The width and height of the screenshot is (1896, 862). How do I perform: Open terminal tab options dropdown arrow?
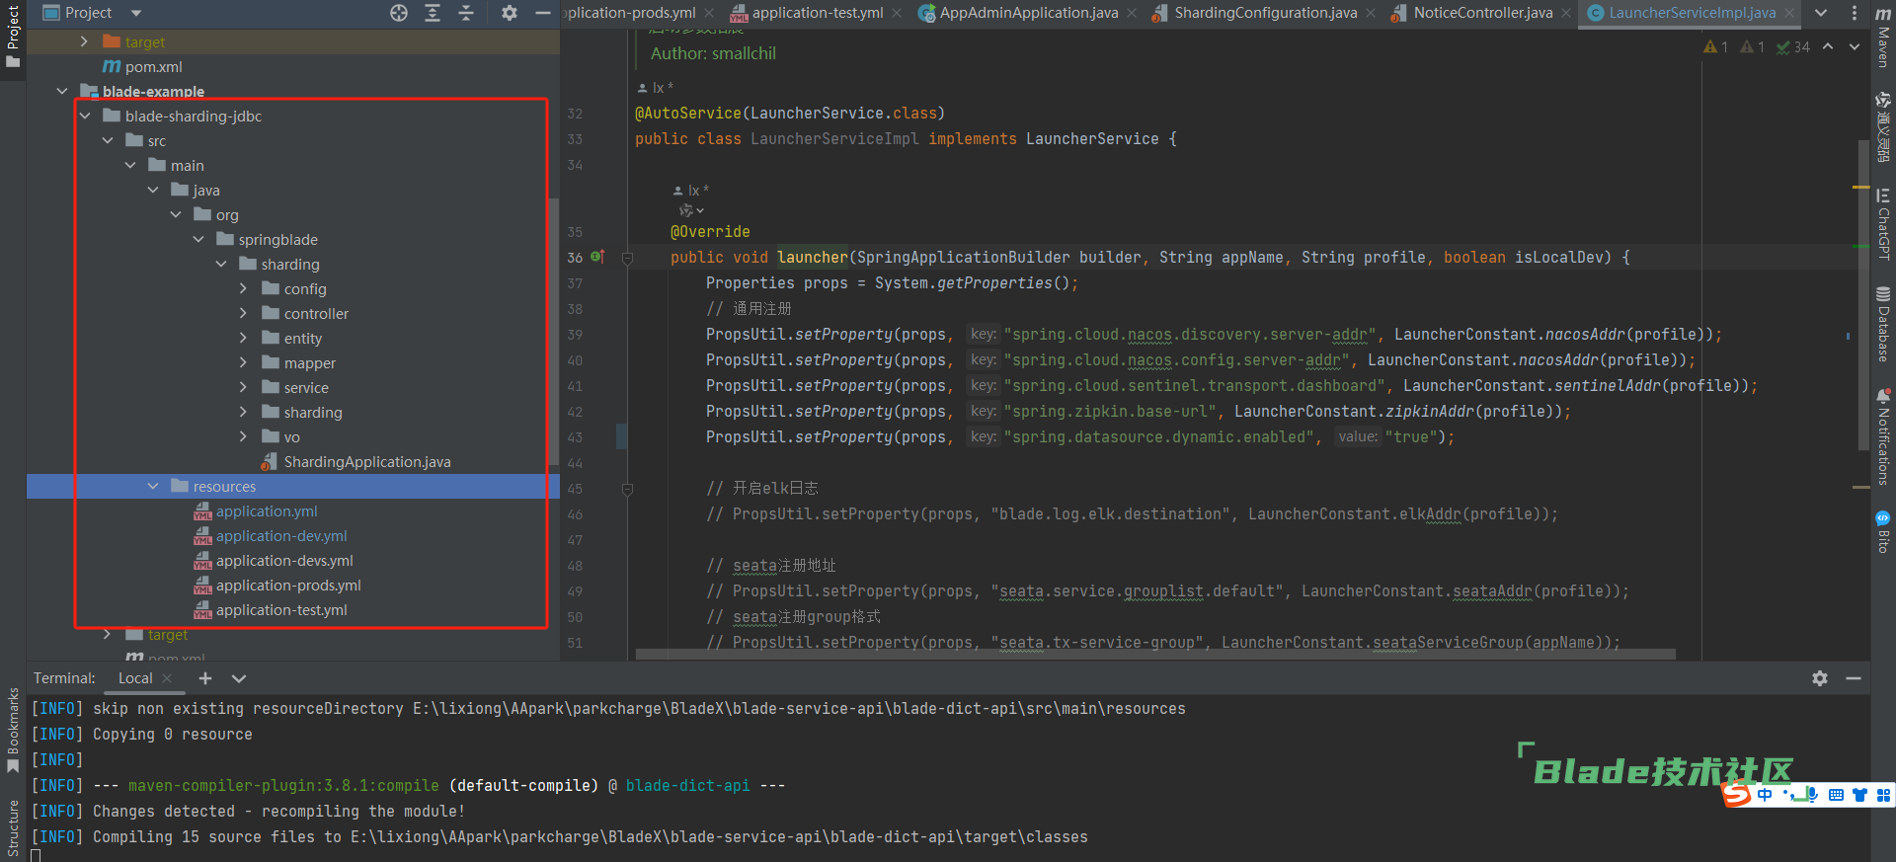tap(239, 678)
